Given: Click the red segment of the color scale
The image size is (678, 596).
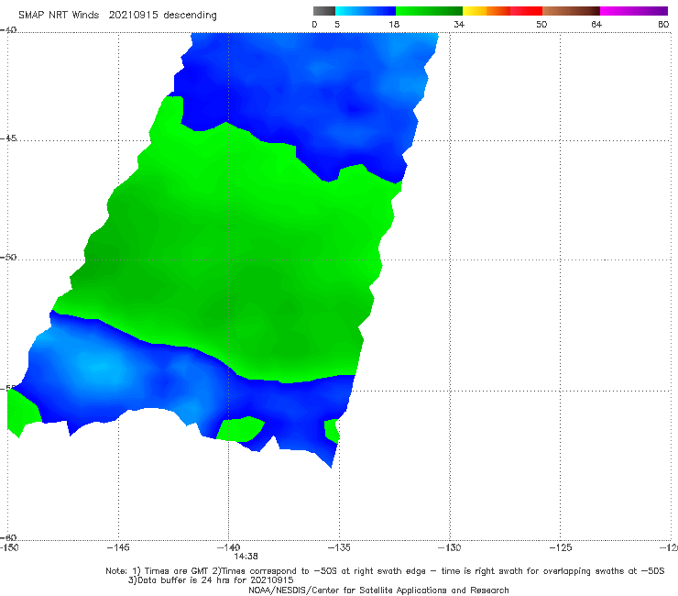Looking at the screenshot, I should tap(526, 11).
